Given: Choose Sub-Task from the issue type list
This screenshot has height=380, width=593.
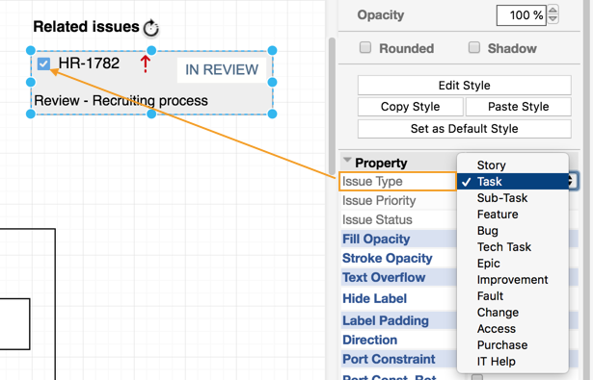Looking at the screenshot, I should 513,198.
